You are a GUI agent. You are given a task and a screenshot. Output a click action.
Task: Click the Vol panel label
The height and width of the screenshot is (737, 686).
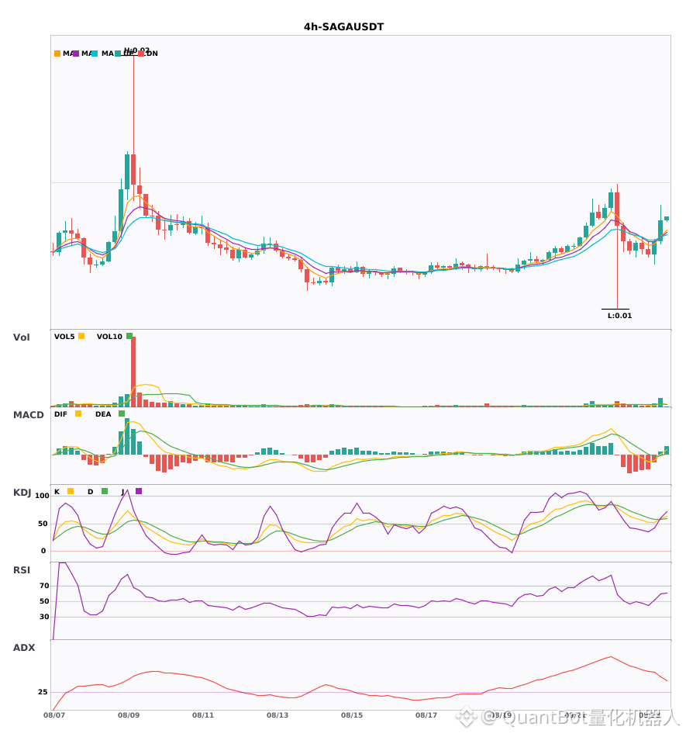21,337
